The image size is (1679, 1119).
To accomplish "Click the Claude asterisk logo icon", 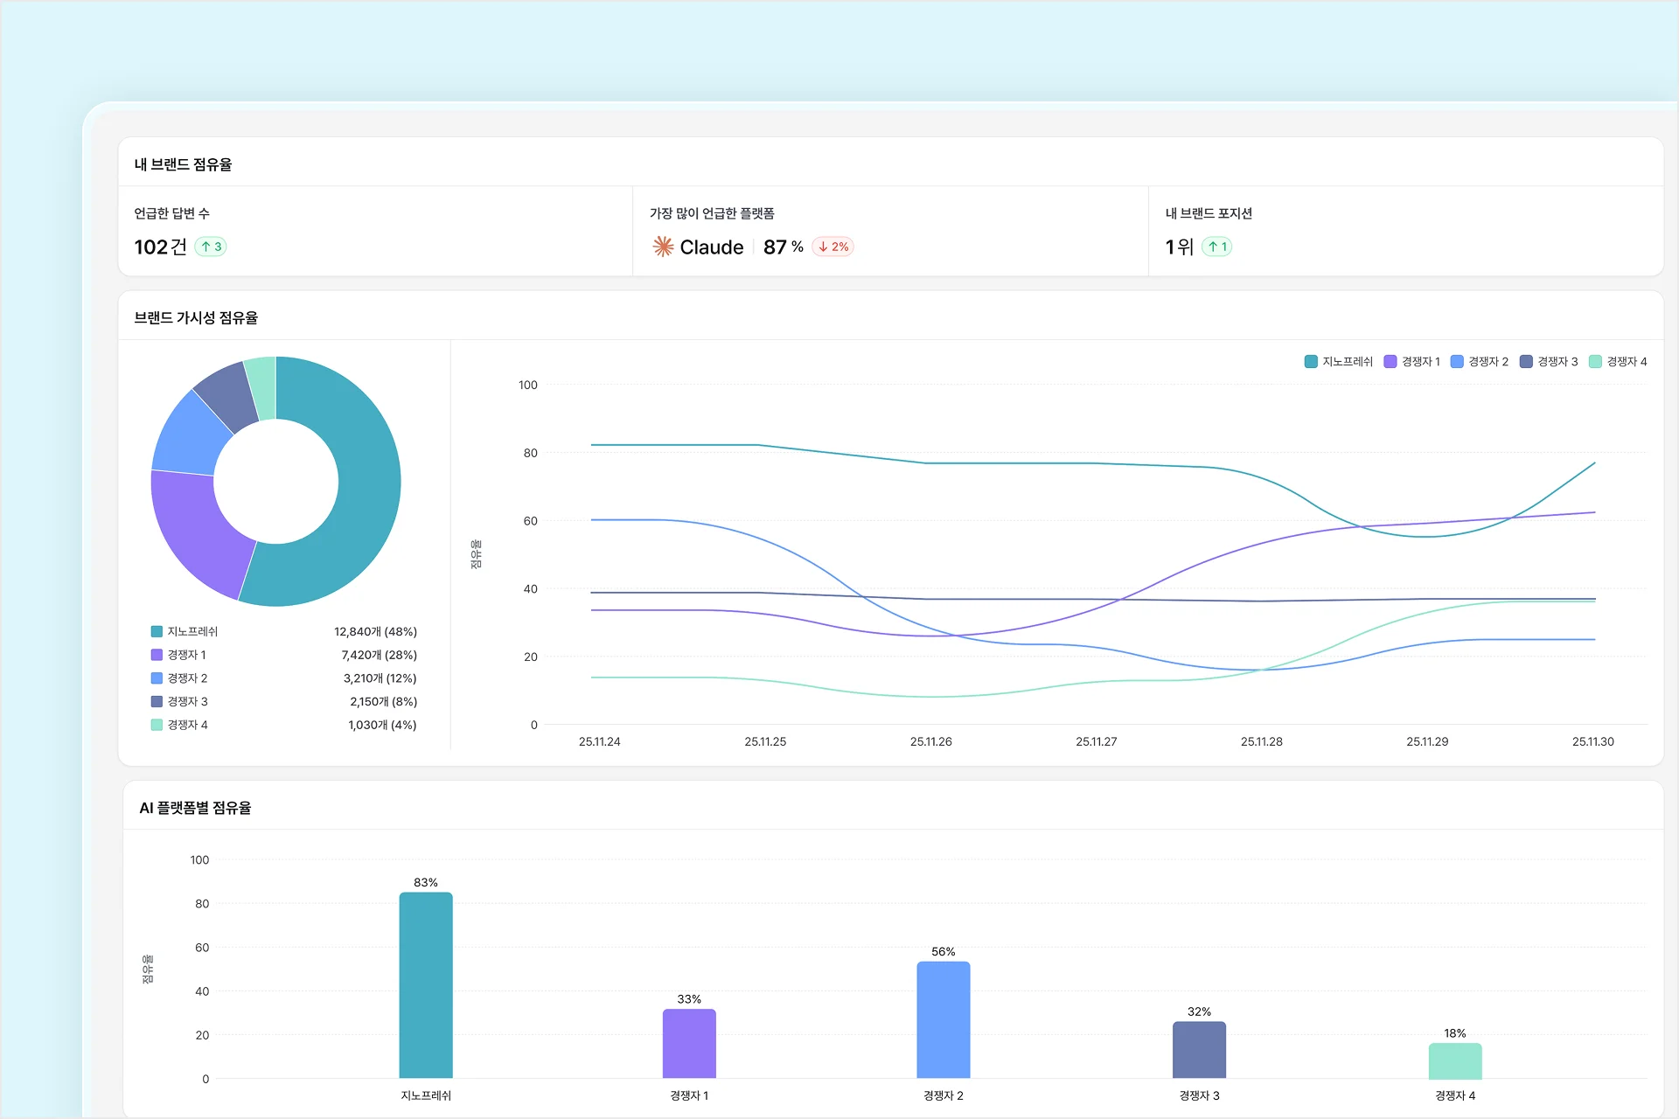I will click(x=663, y=247).
